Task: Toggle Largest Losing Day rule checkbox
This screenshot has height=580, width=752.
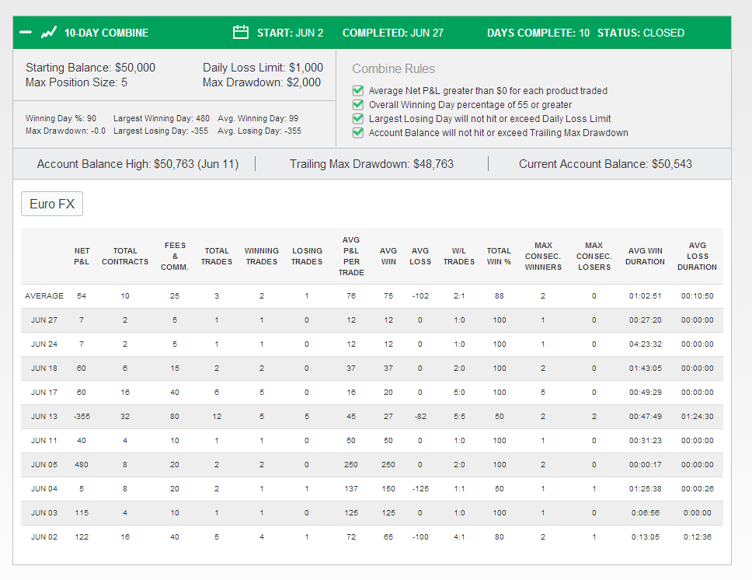Action: click(x=358, y=118)
